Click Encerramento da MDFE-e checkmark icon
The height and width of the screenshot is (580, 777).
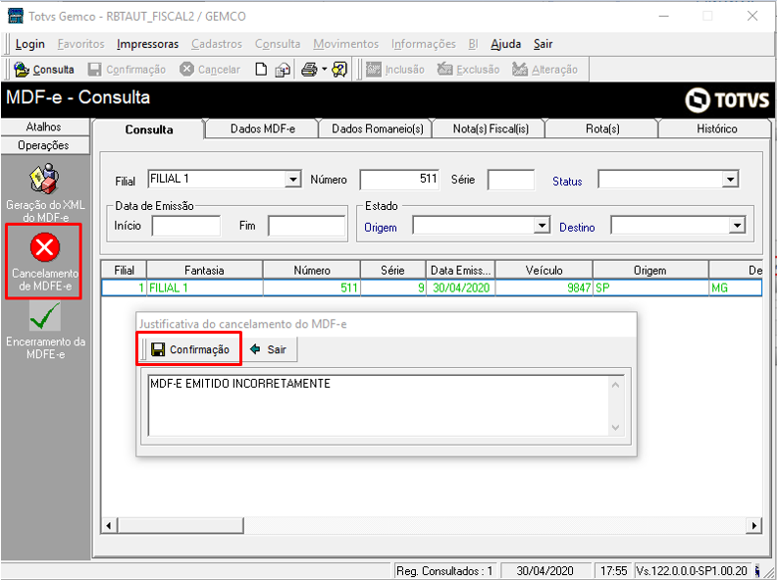tap(45, 316)
